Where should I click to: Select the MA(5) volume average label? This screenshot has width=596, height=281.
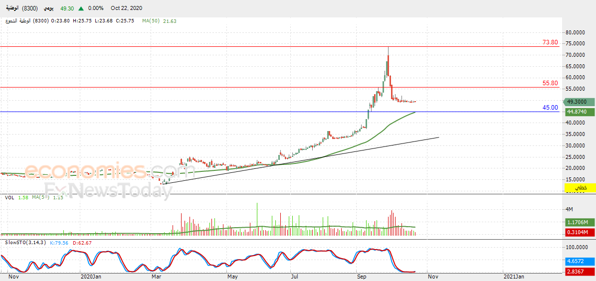(41, 197)
